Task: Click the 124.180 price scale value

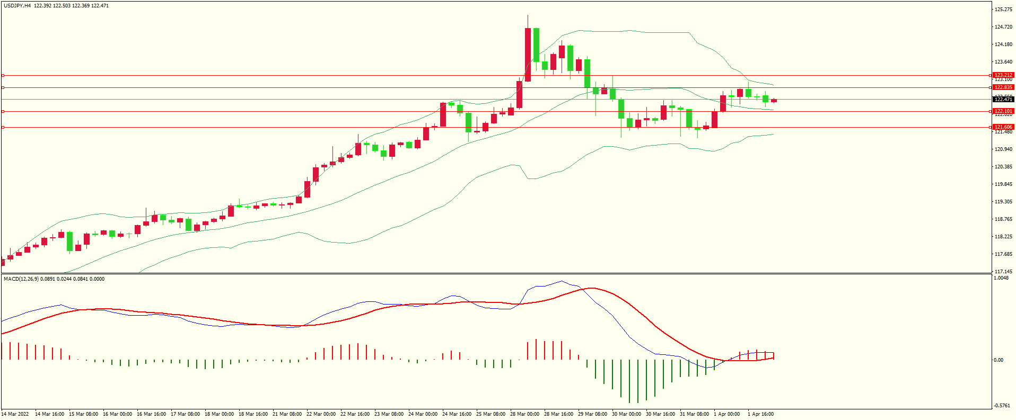Action: (1003, 44)
